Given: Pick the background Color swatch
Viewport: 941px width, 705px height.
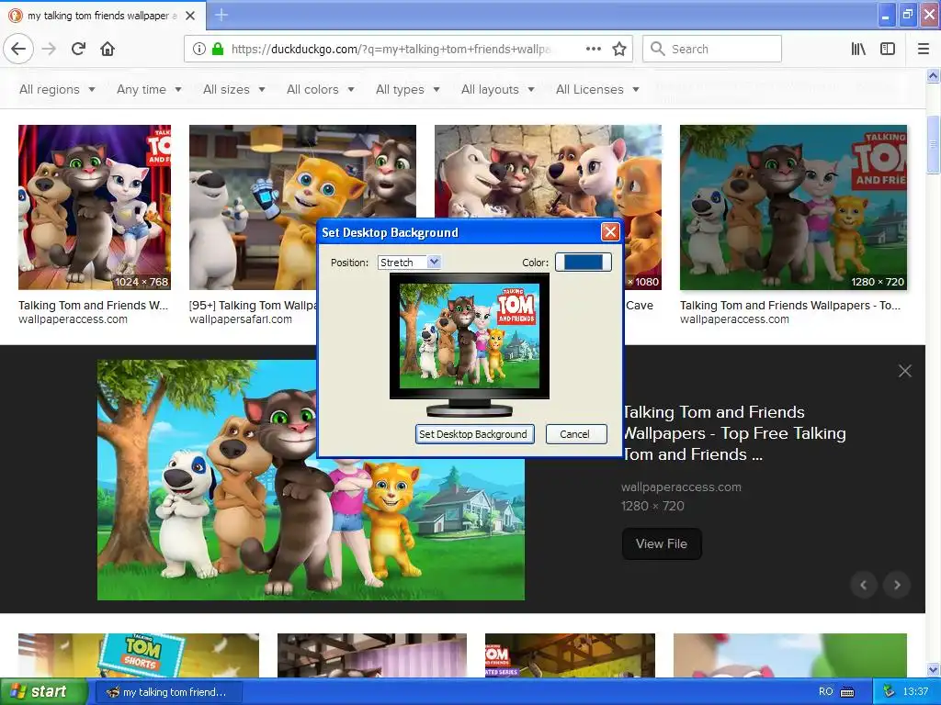Looking at the screenshot, I should tap(584, 262).
